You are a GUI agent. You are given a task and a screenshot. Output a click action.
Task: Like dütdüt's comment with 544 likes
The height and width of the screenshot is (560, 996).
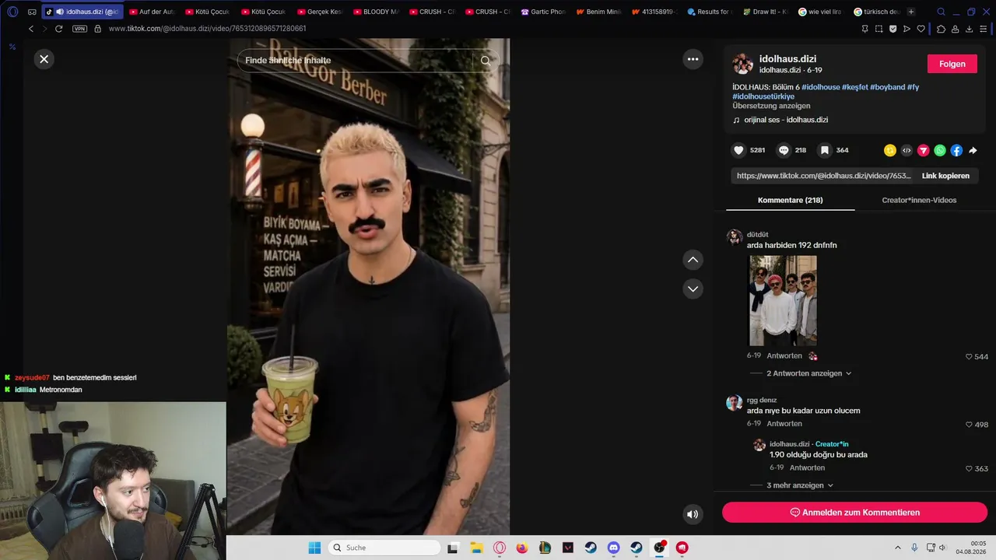[x=969, y=357]
